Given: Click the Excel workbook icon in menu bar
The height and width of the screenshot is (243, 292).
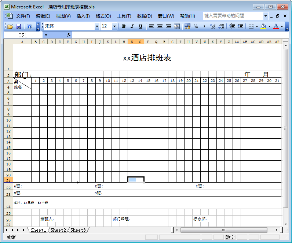Looking at the screenshot, I should 9,16.
